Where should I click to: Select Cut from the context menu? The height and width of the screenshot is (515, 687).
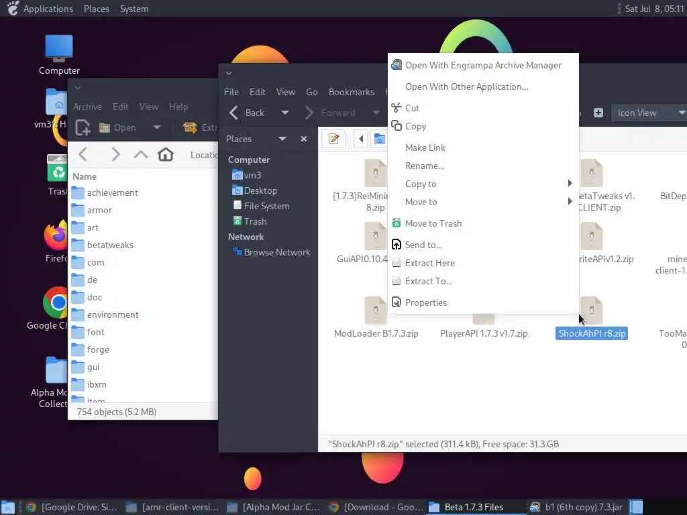[x=483, y=108]
